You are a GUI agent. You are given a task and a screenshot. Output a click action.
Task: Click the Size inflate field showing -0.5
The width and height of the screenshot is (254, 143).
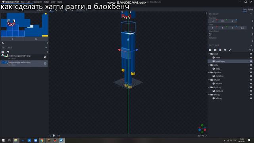242,28
